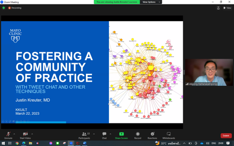Start recording with the Record button
Viewport: 234px width, 146px height.
click(x=138, y=136)
